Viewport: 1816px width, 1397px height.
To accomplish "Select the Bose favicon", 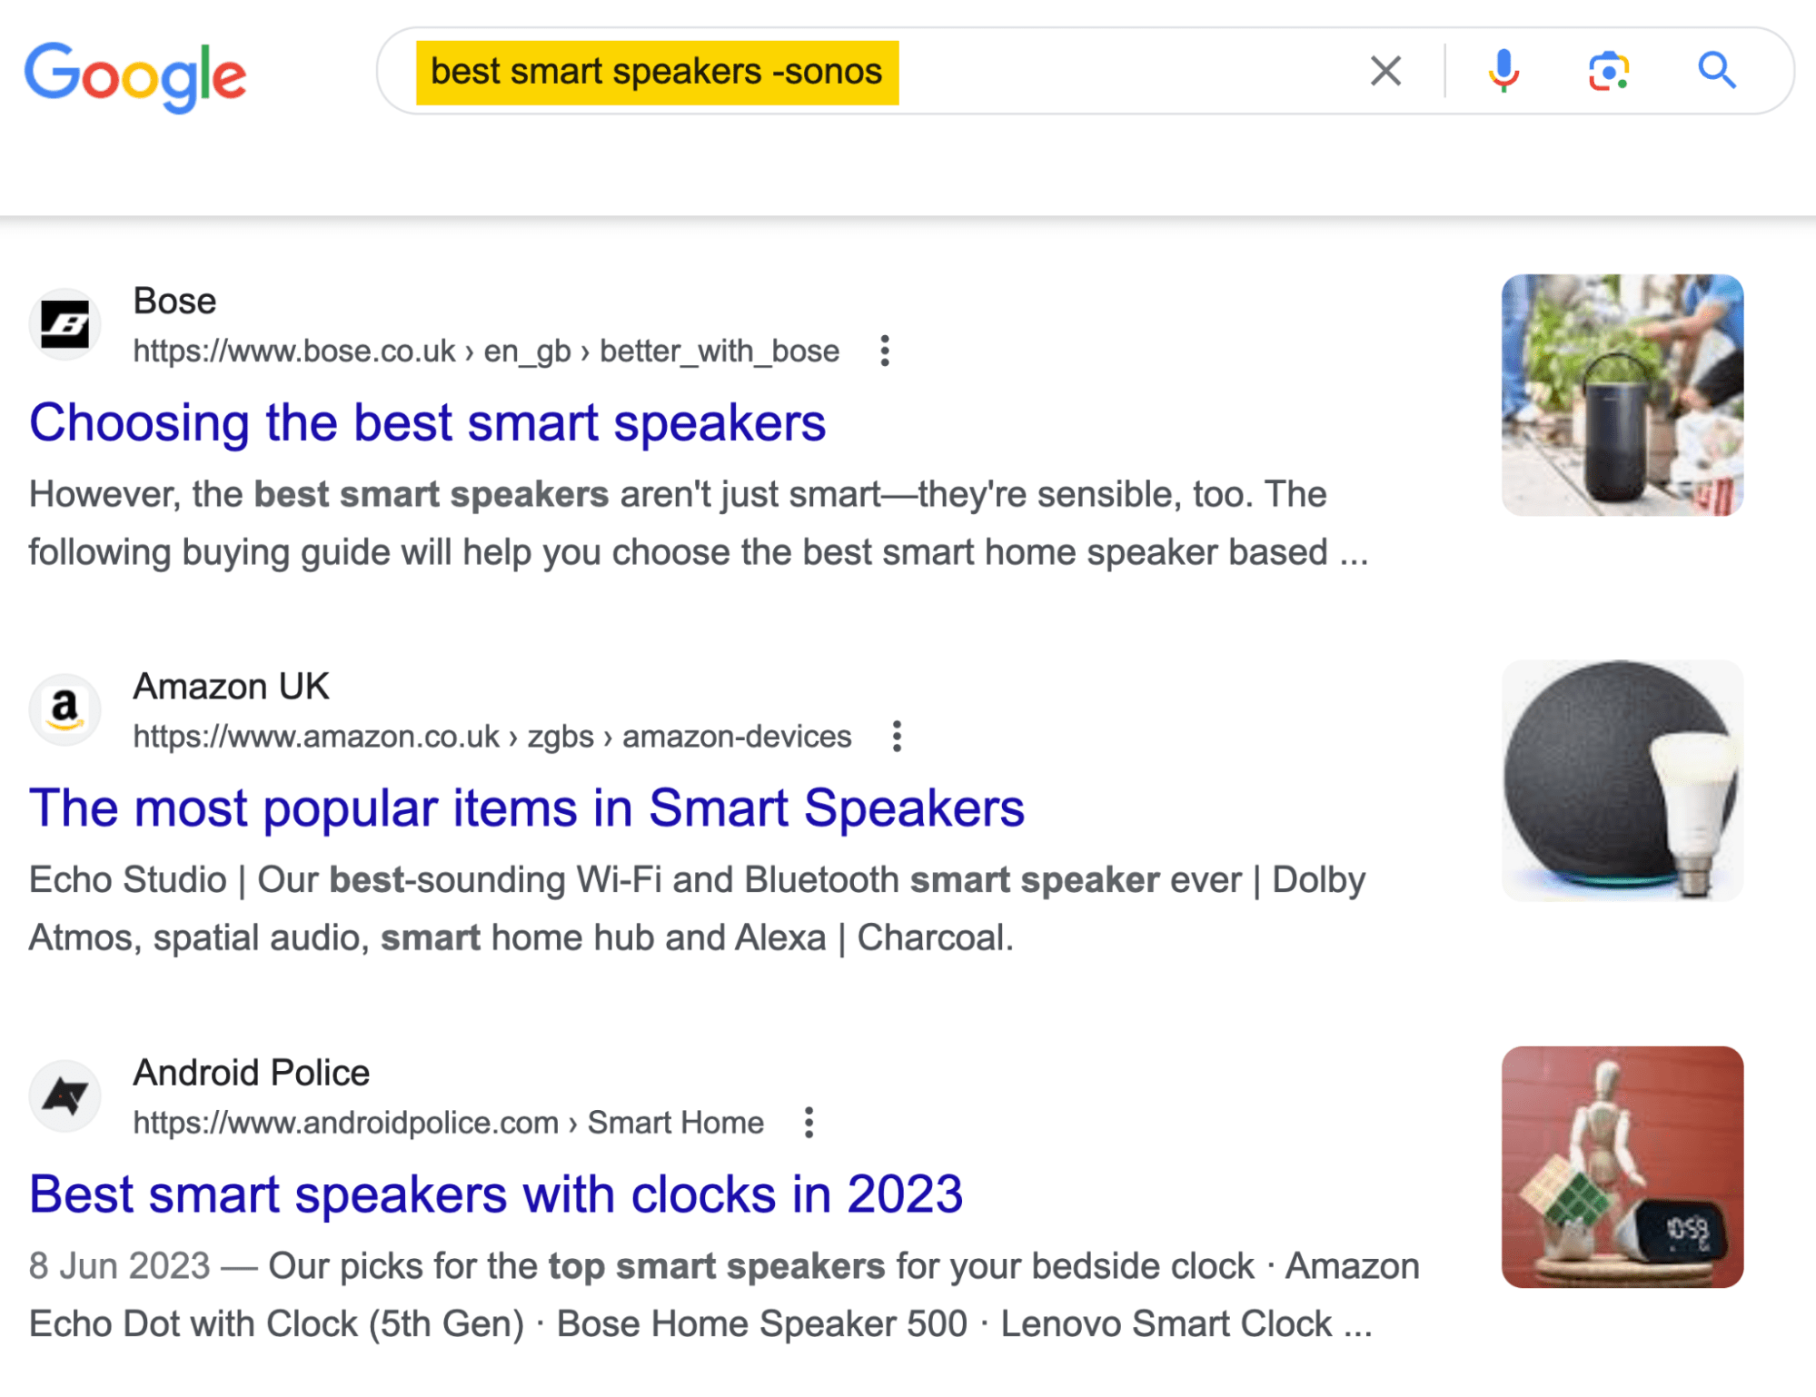I will coord(65,324).
